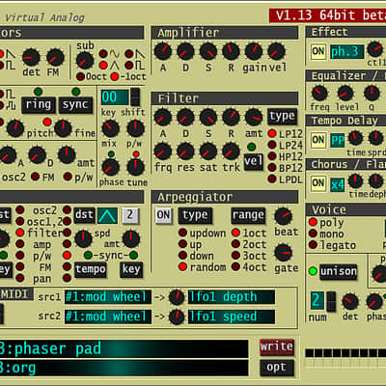Click the fine tuning knob
Image resolution: width=386 pixels, height=386 pixels.
[63, 128]
